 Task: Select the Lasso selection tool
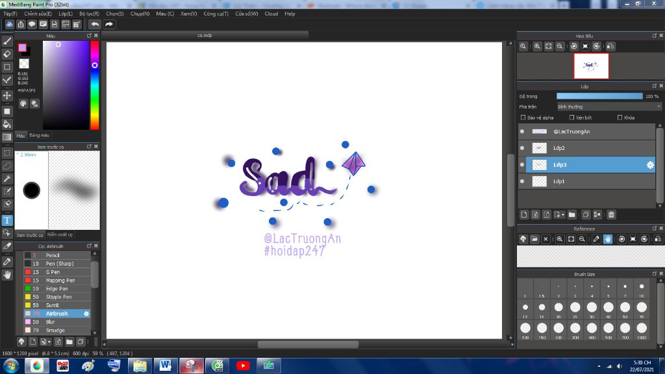coord(7,166)
